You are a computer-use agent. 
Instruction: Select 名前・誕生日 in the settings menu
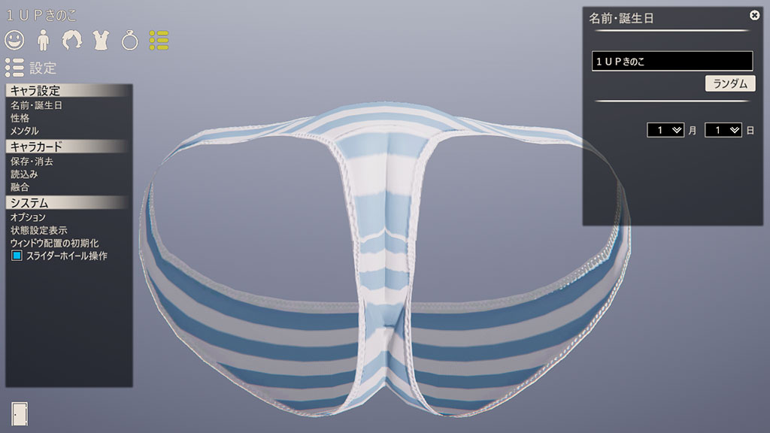click(36, 105)
